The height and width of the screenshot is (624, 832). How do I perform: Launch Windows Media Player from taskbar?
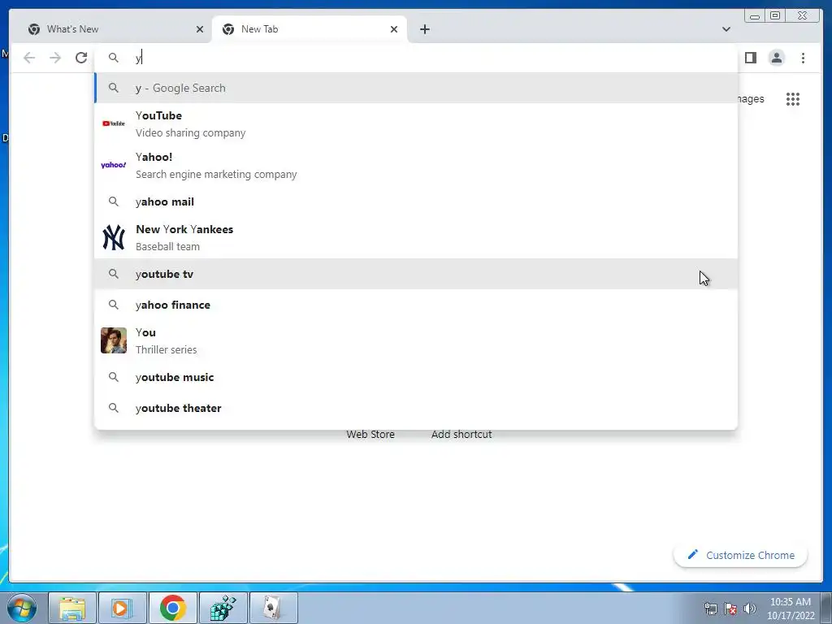pyautogui.click(x=122, y=608)
